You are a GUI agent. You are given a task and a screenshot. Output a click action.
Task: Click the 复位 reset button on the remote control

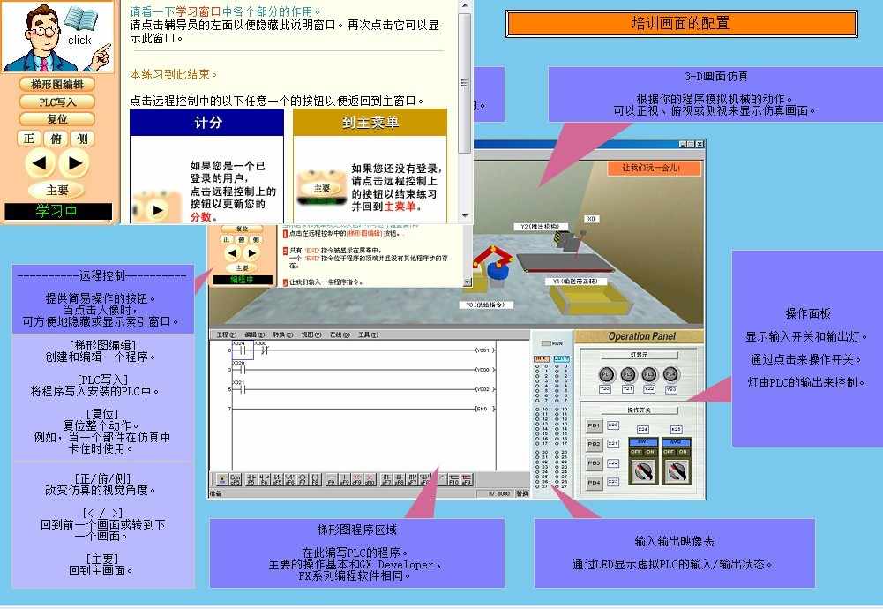56,119
